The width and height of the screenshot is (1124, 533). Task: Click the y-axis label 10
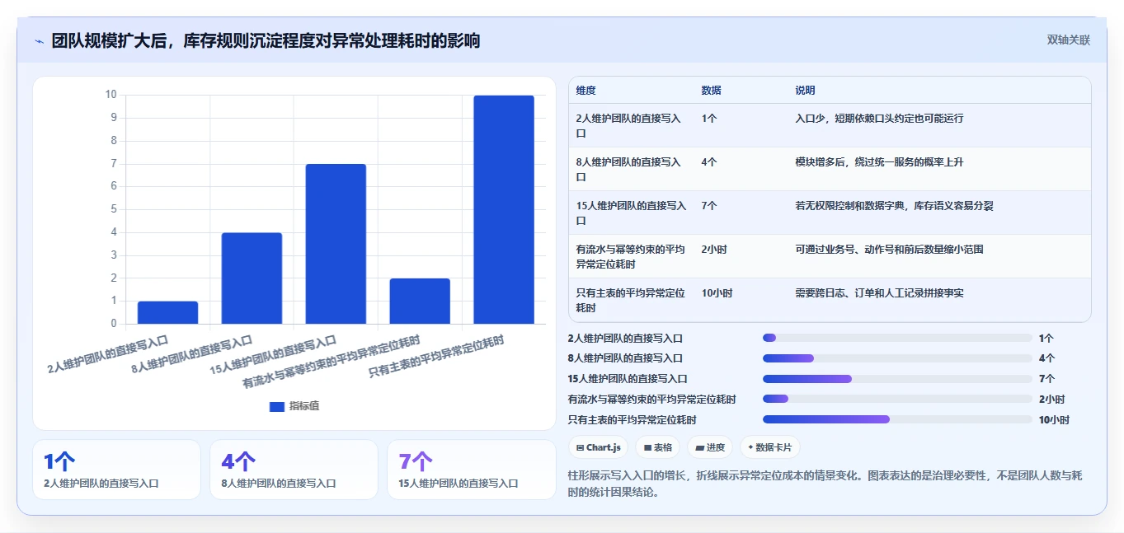111,95
